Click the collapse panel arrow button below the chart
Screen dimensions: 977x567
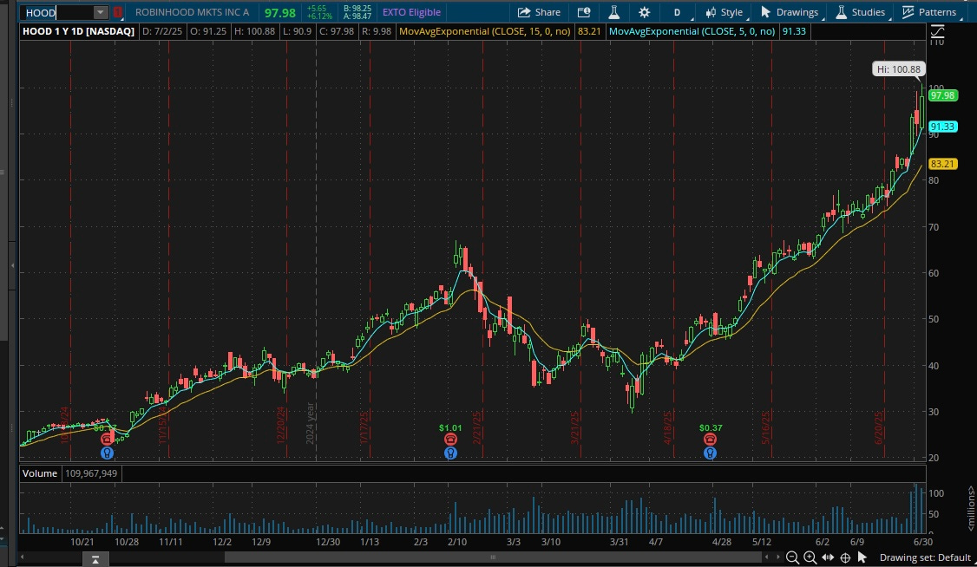pyautogui.click(x=95, y=559)
